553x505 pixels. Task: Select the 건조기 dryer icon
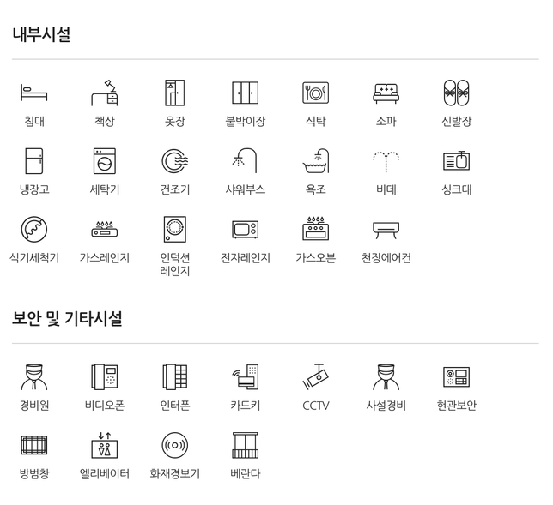(x=175, y=161)
